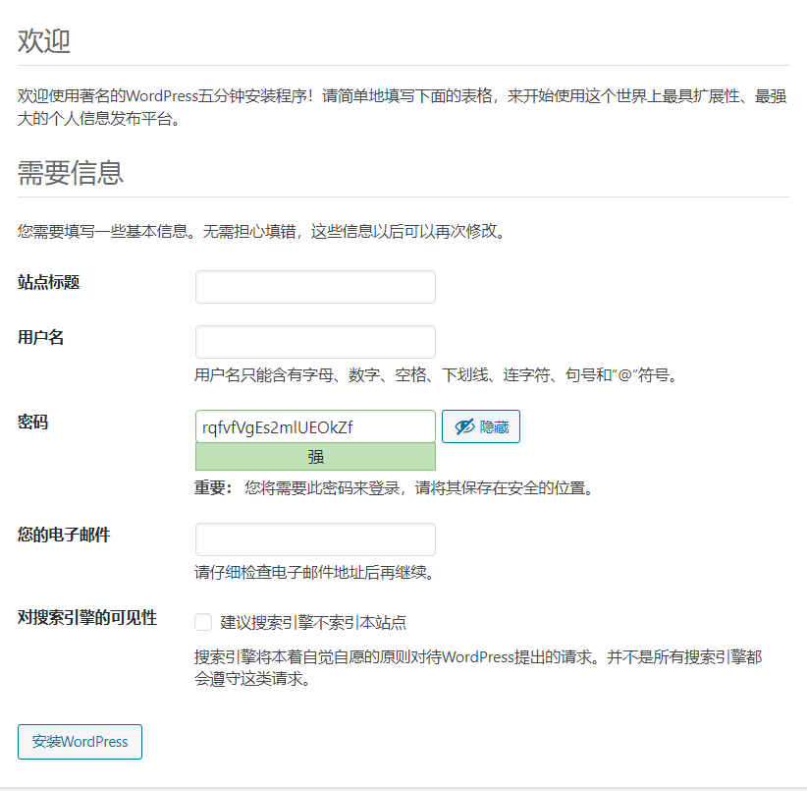Focus the 您的电子邮件 input field
The width and height of the screenshot is (807, 791).
(315, 539)
